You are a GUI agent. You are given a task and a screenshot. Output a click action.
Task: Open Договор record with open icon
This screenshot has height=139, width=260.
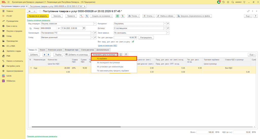pos(168,28)
